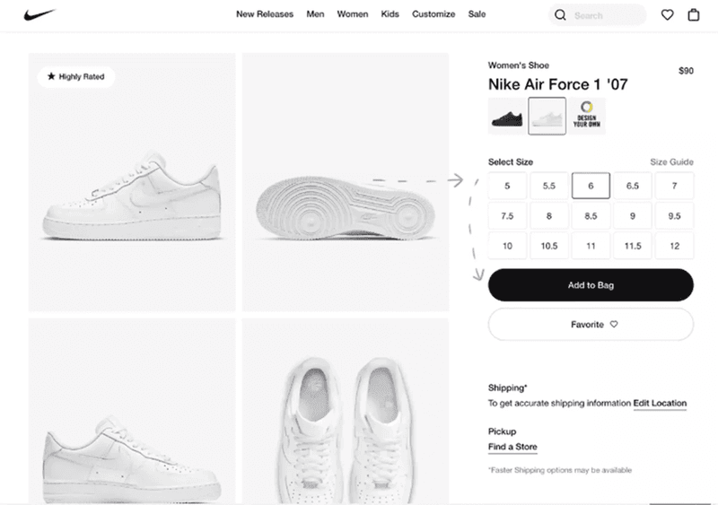Click the Nike Air Force 1 '07 title
The height and width of the screenshot is (505, 718).
coord(557,84)
